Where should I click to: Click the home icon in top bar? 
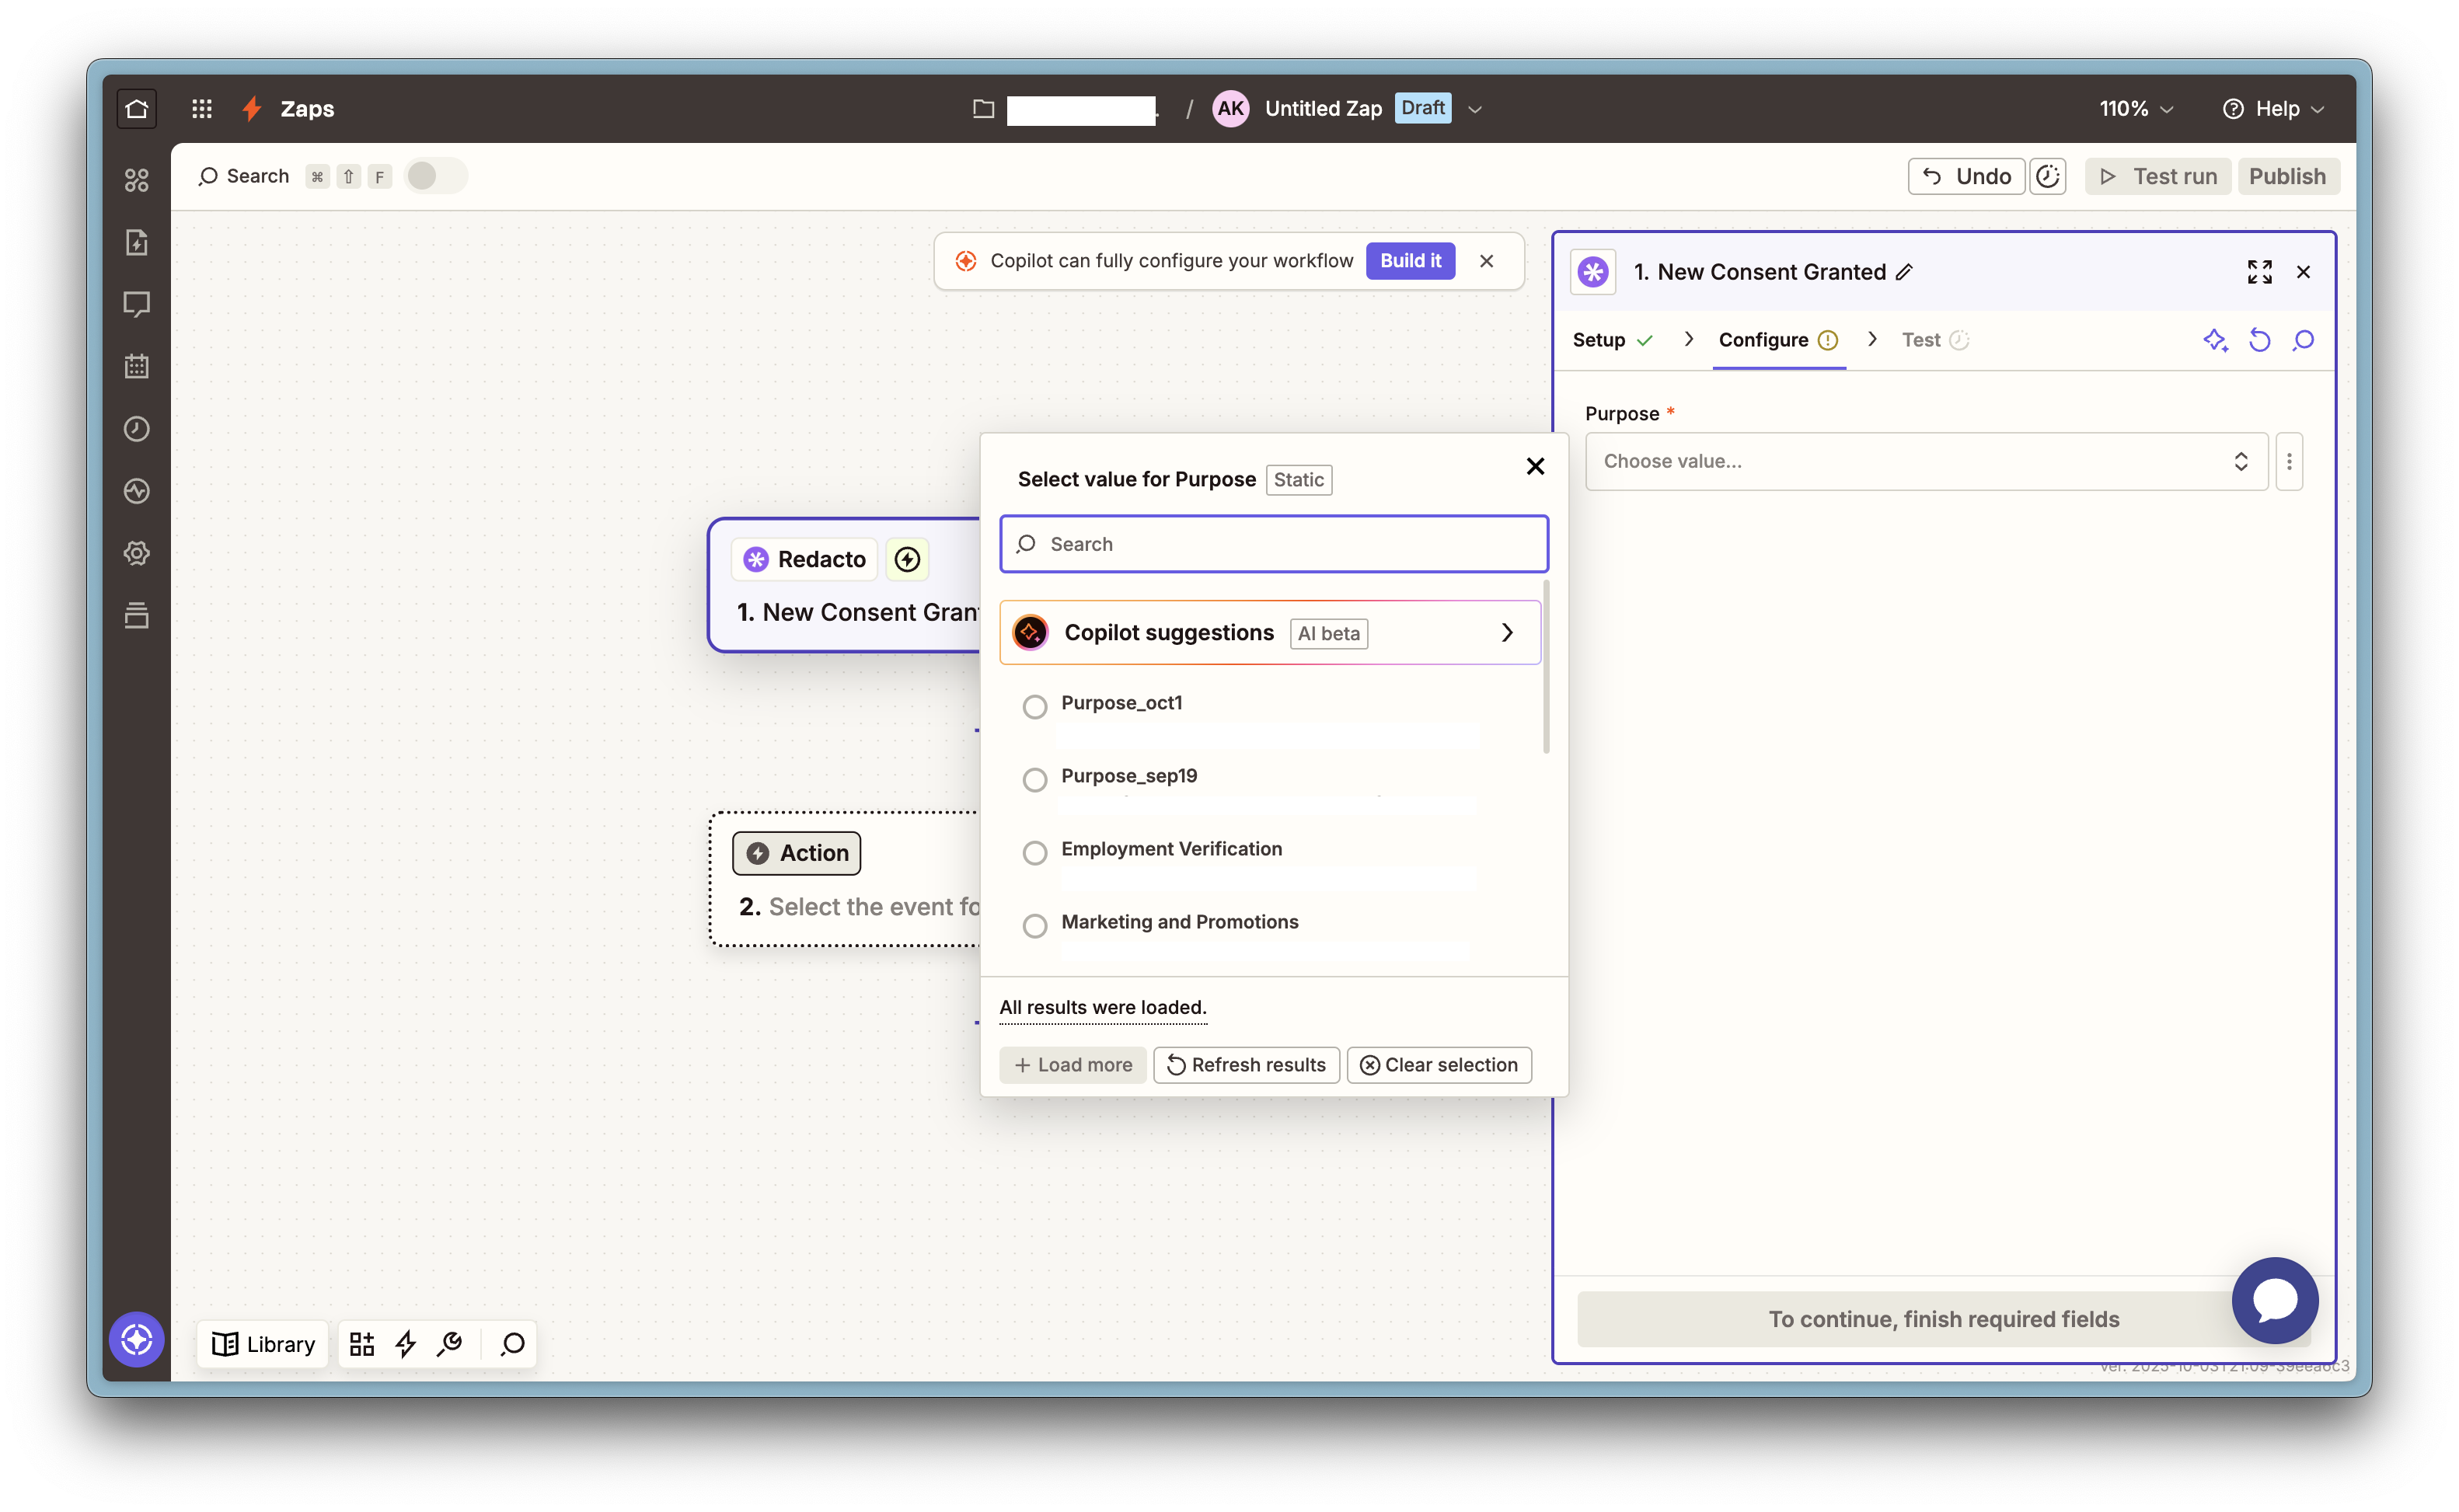(137, 108)
